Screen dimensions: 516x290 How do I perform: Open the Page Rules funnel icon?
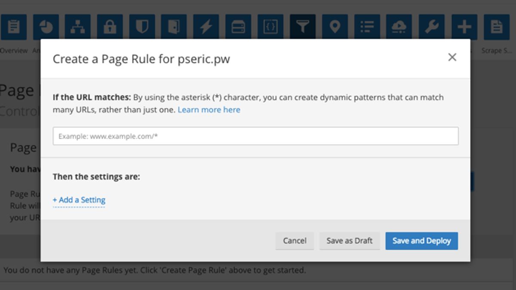[303, 26]
